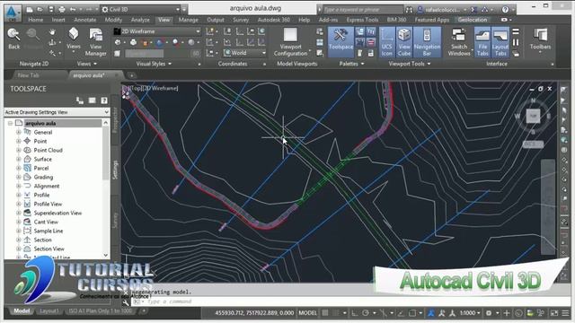The image size is (575, 323).
Task: Click the viewport [Top][2D Wireframe] label
Action: (x=154, y=88)
